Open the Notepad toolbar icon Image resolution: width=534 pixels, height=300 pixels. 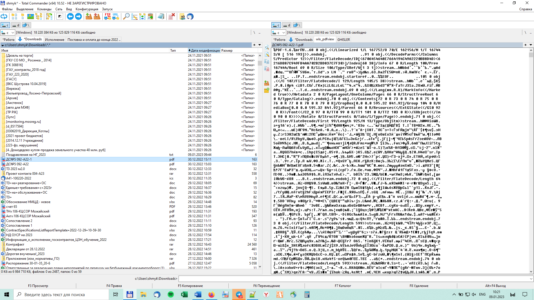tap(161, 17)
